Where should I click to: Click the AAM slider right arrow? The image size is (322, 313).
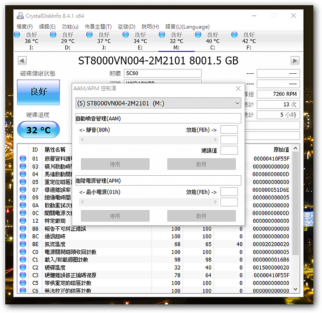215,140
